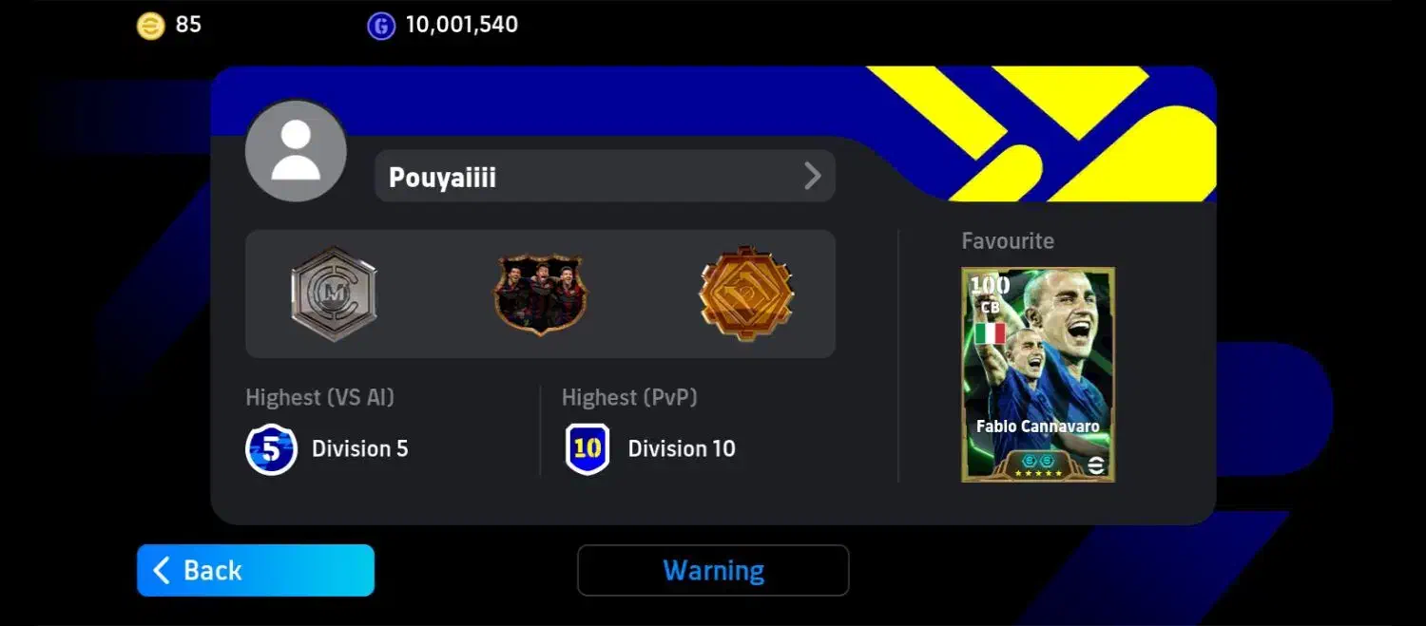The height and width of the screenshot is (626, 1426).
Task: Click the 85 coin balance number
Action: [x=188, y=25]
